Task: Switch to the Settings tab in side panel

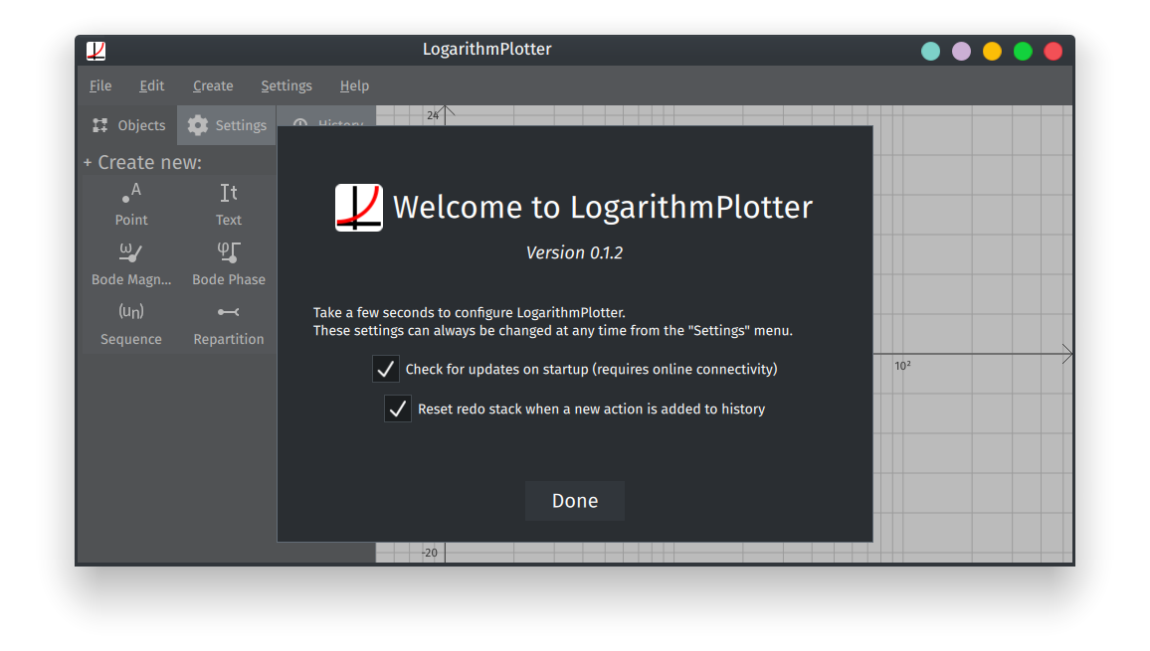Action: tap(227, 125)
